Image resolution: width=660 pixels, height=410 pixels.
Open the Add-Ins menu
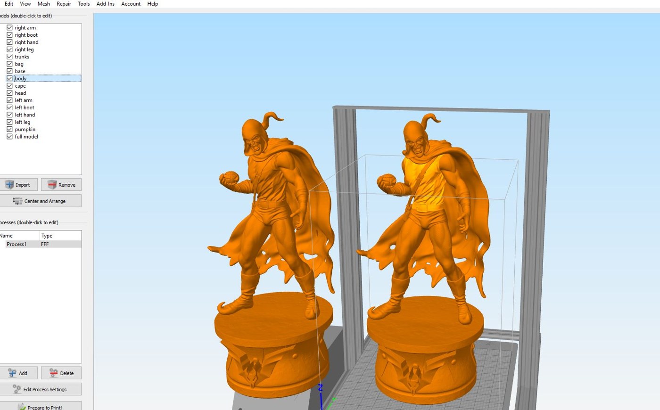pos(106,4)
